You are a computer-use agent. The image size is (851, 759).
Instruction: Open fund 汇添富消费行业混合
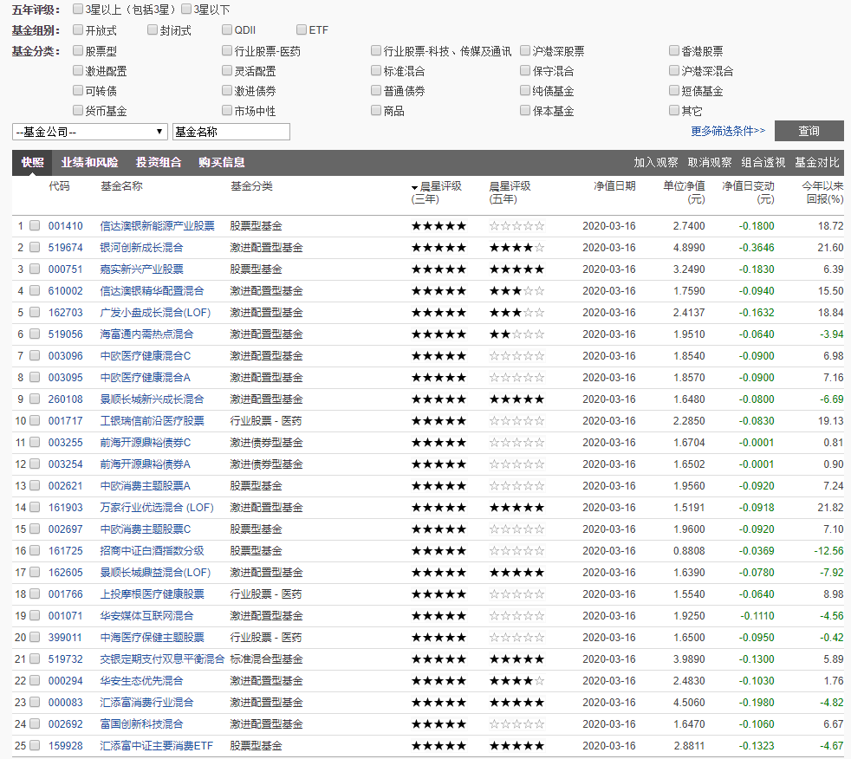pos(146,703)
